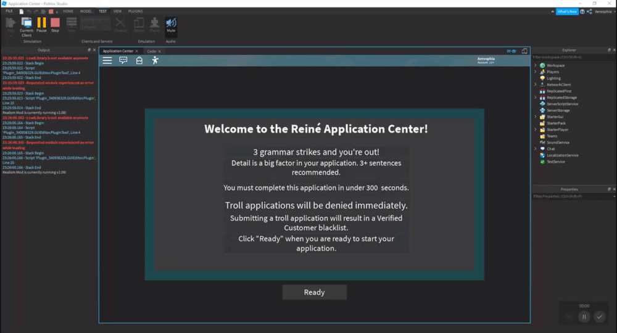Viewport: 617px width, 333px height.
Task: Open the FILE menu
Action: (x=9, y=11)
